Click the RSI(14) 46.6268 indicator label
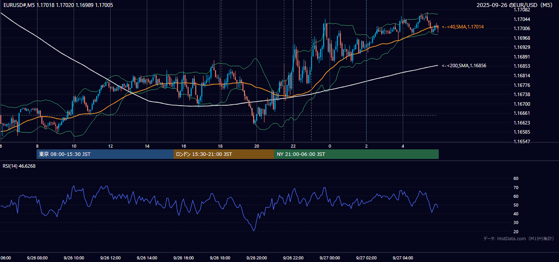559x262 pixels. coord(19,166)
